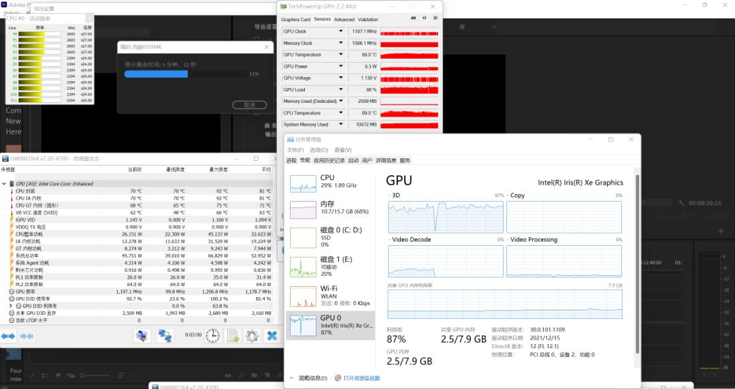Image resolution: width=735 pixels, height=389 pixels.
Task: Select 磁盘 0 (C: D:) in sidebar
Action: pyautogui.click(x=331, y=238)
